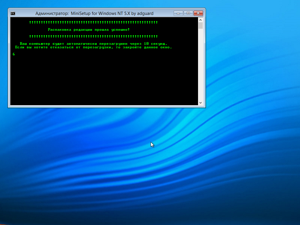Click the countdown number 6
The image size is (300, 225).
(14, 54)
